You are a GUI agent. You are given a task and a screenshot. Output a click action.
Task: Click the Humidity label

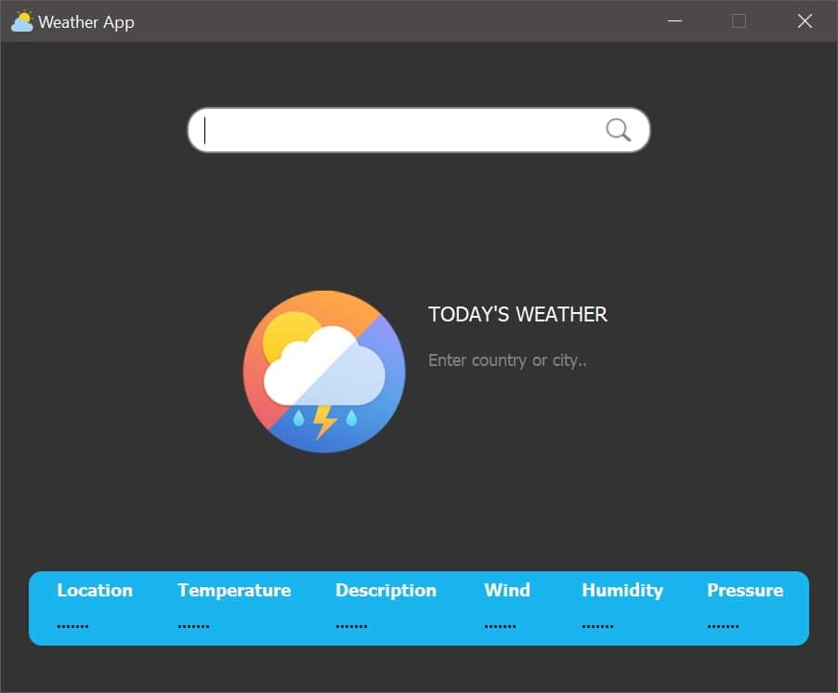(x=622, y=591)
